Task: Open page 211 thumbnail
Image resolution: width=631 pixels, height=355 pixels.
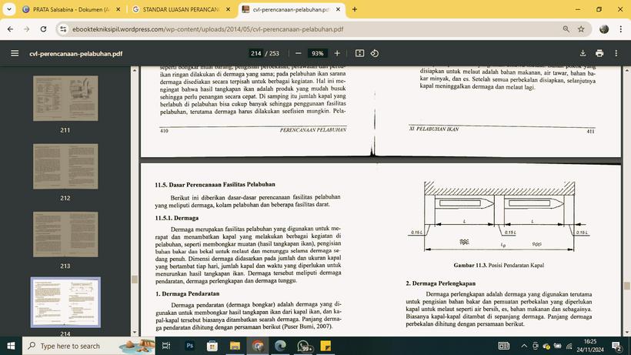Action: (65, 99)
